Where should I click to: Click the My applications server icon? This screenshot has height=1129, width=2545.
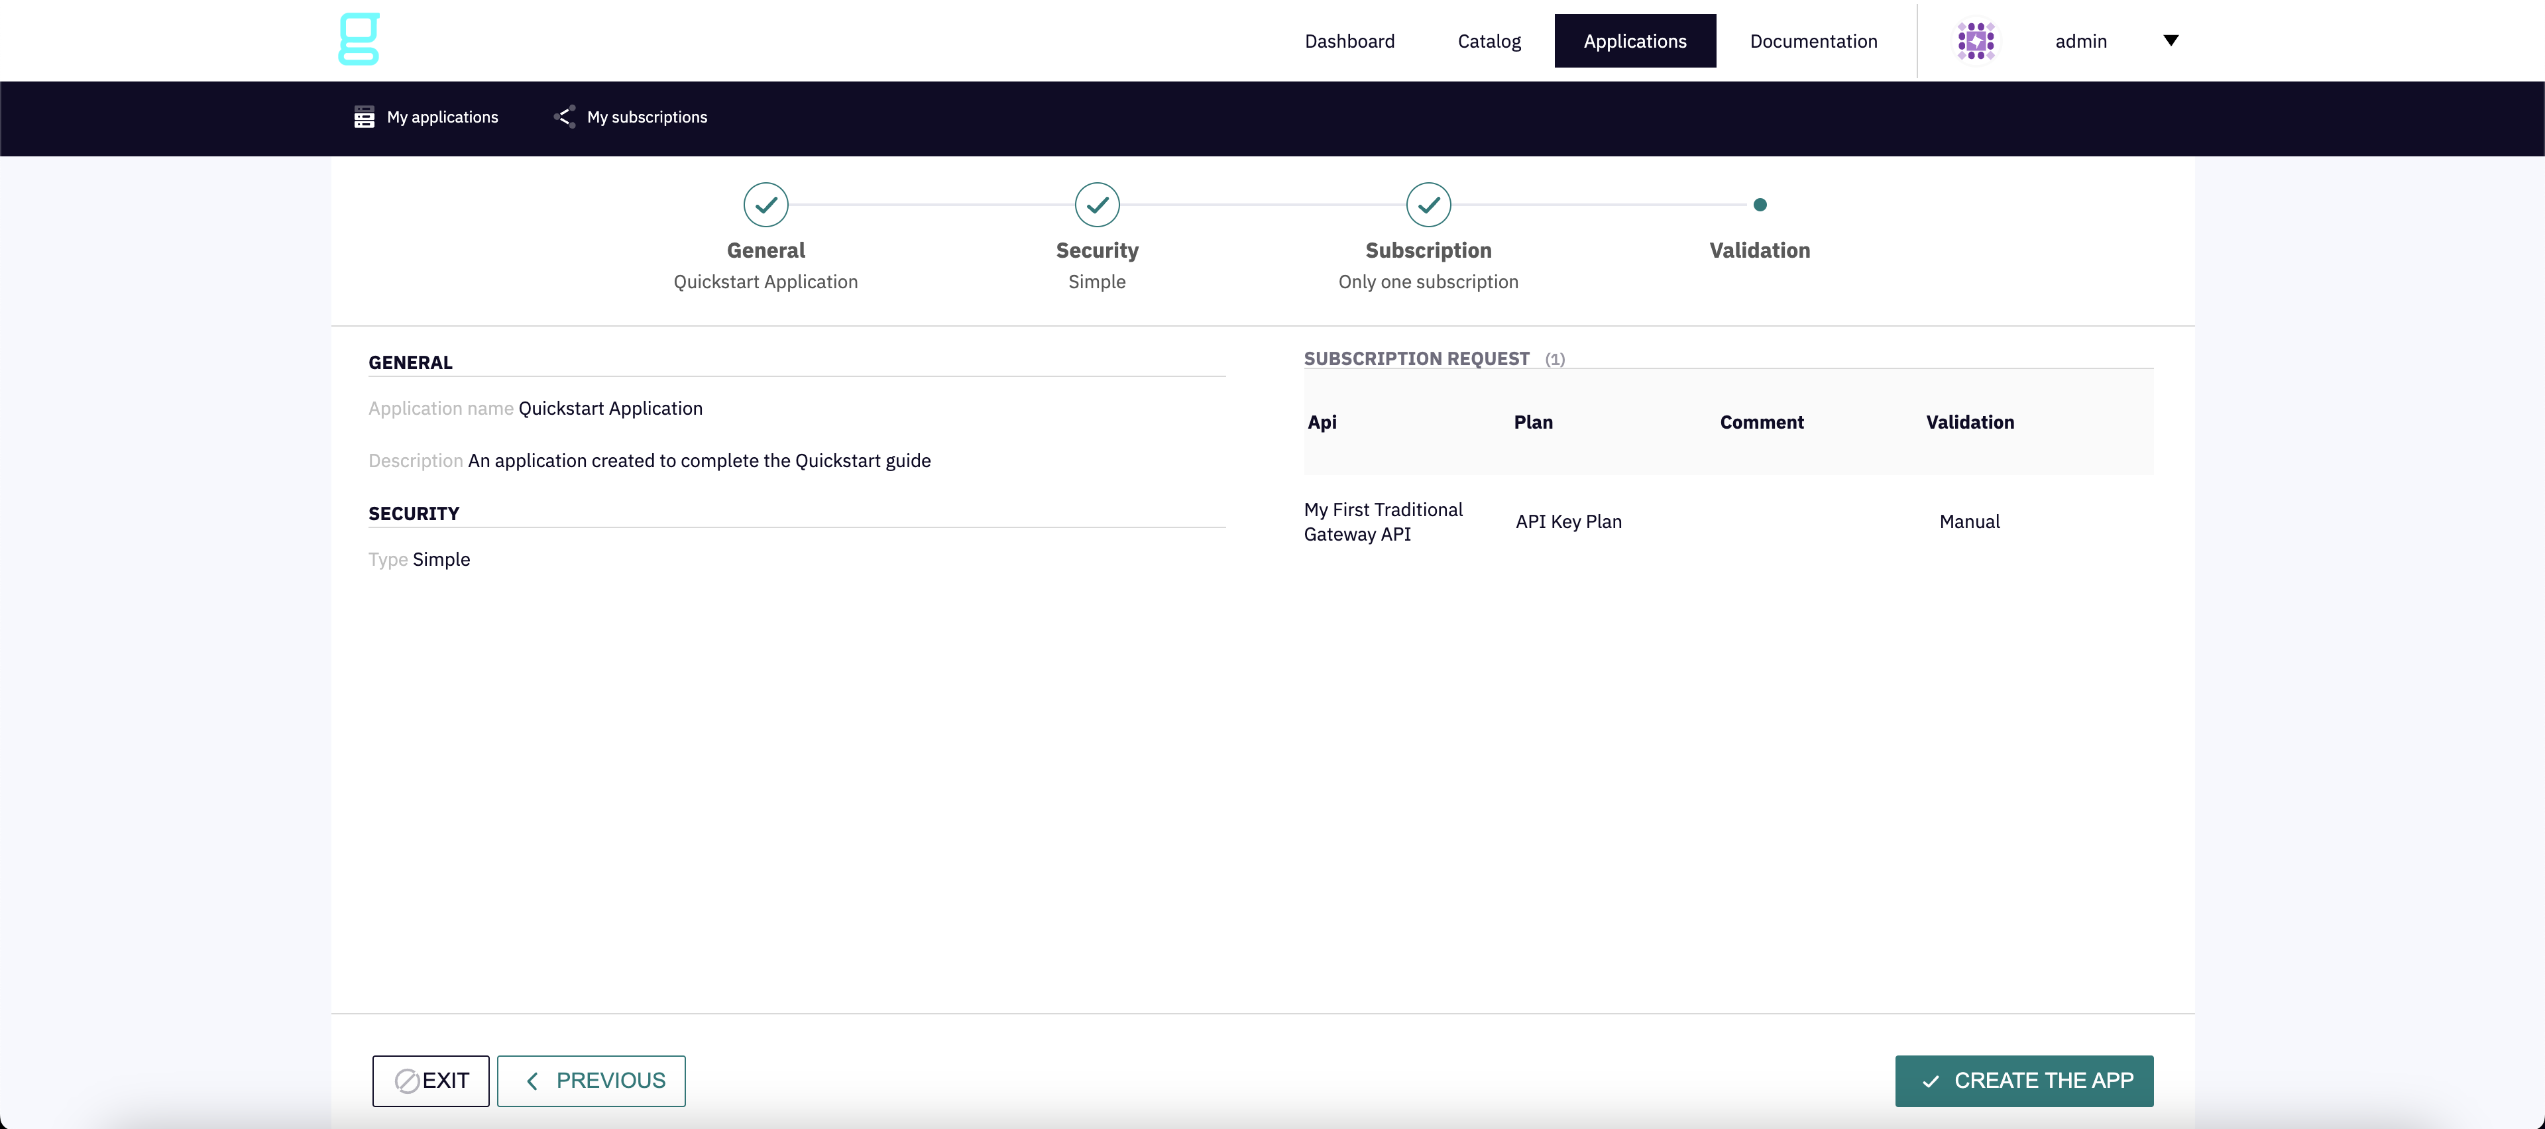tap(364, 117)
